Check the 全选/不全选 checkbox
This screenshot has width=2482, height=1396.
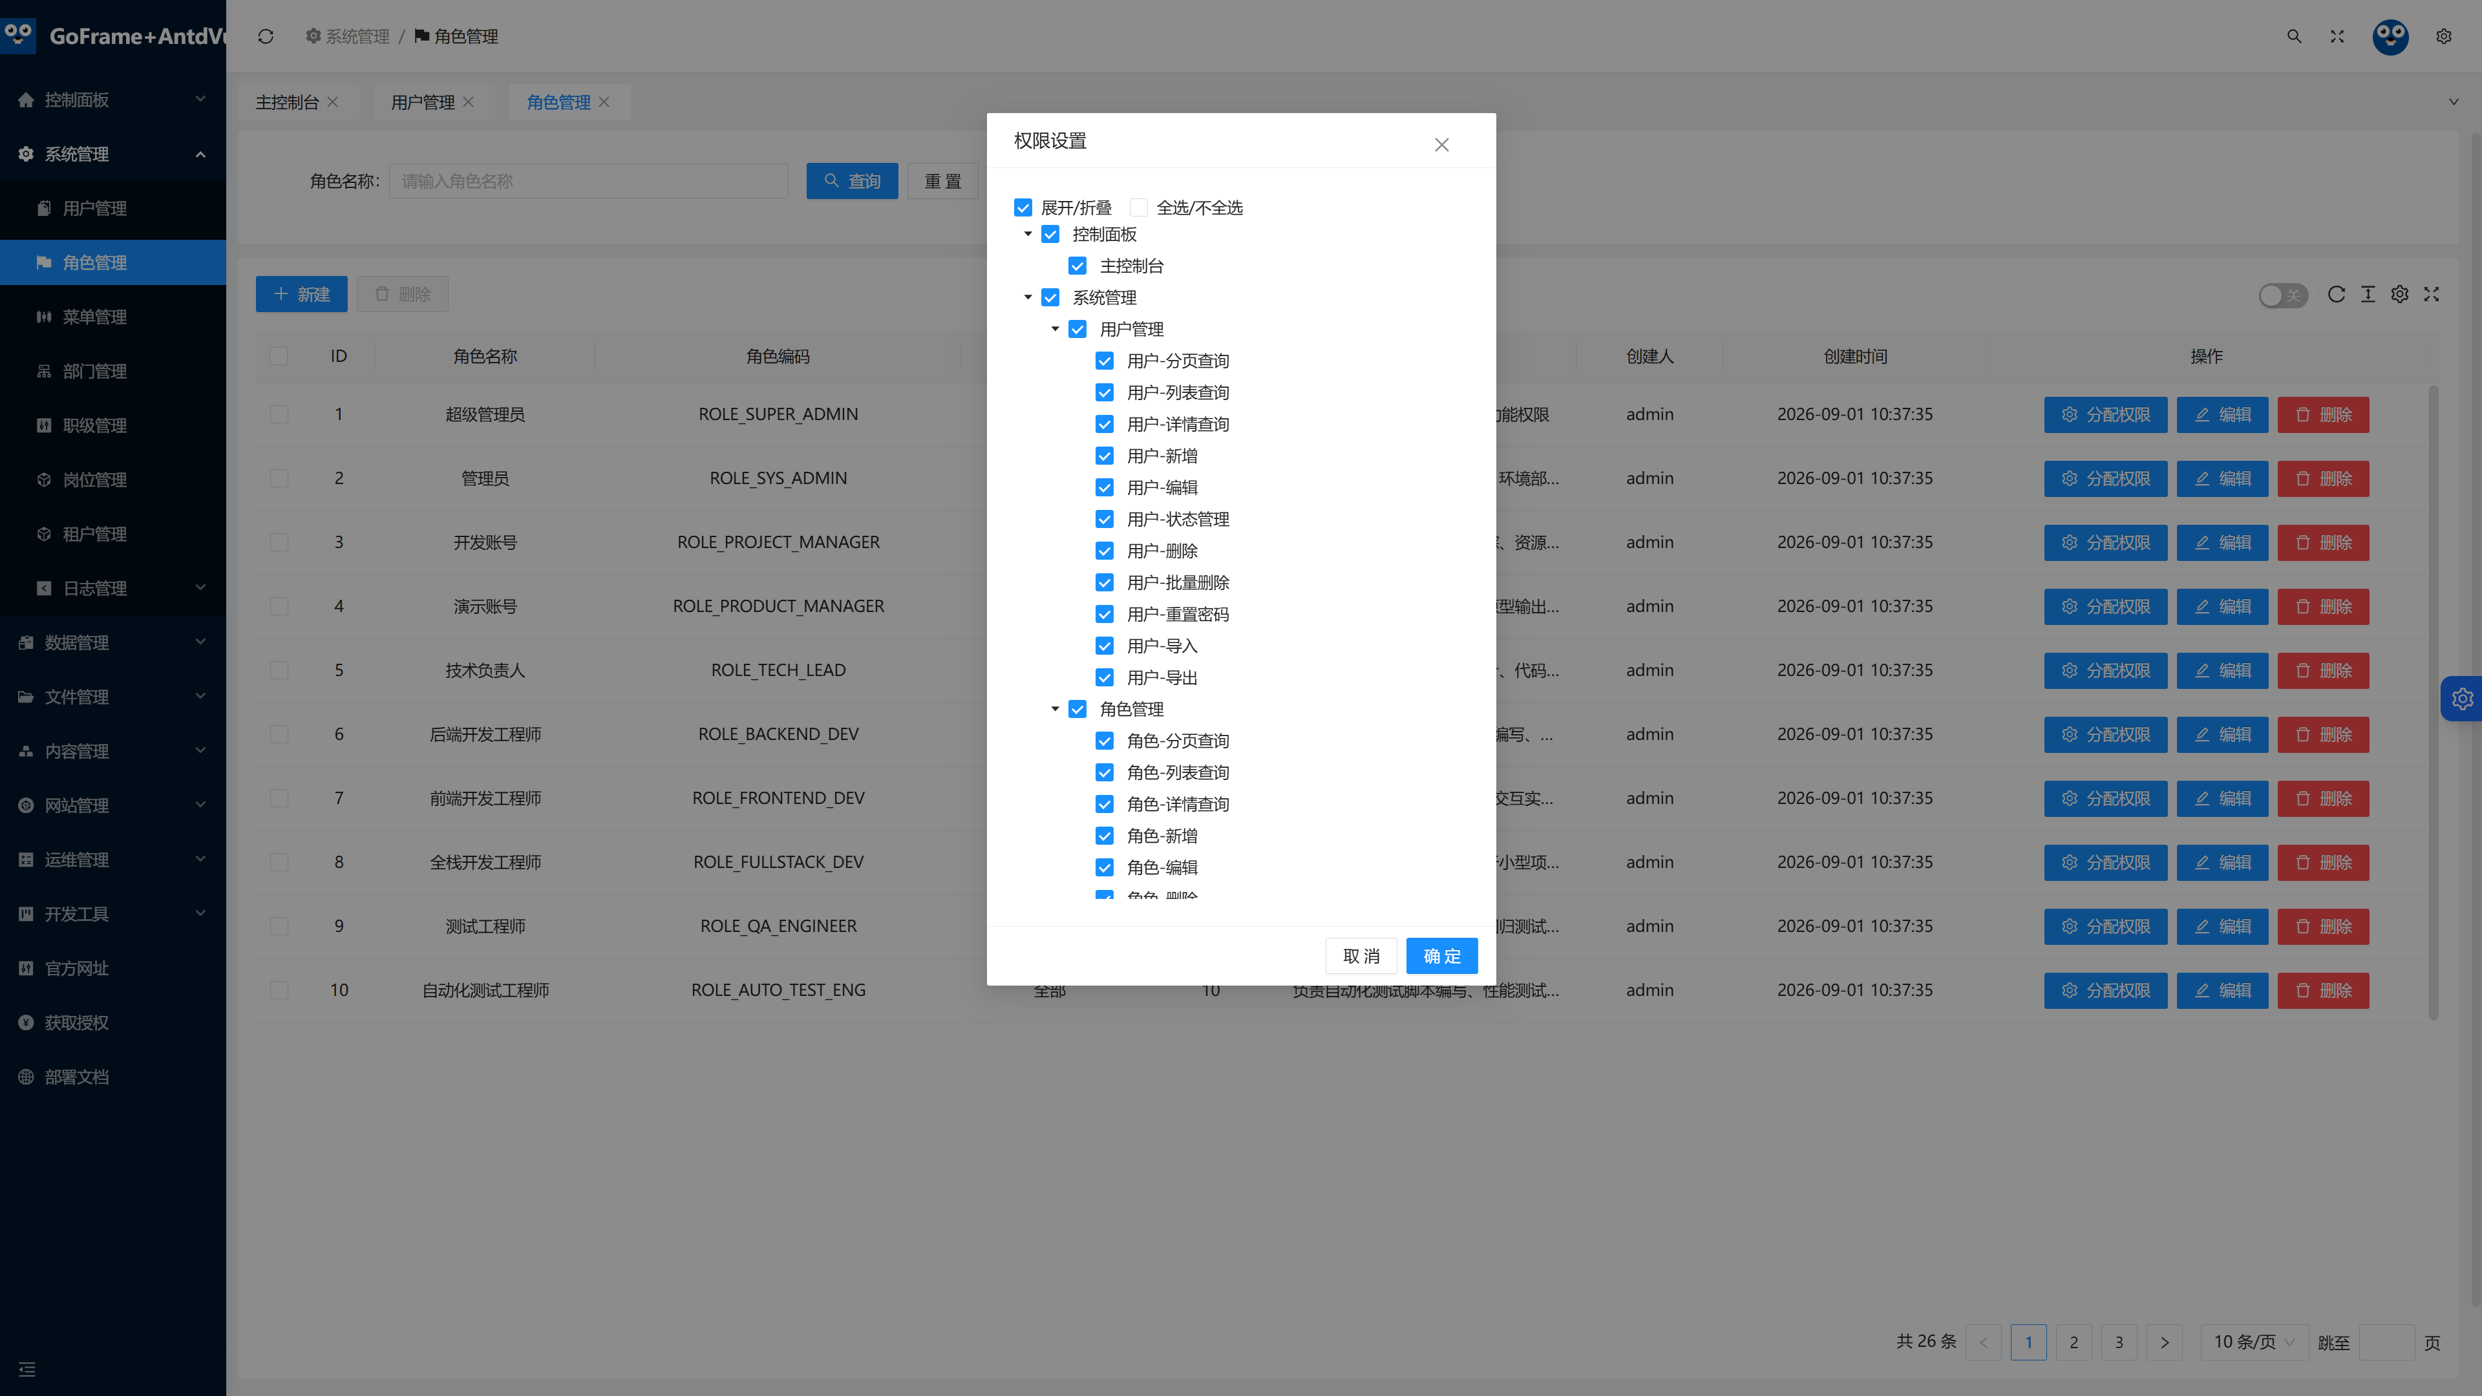1139,207
